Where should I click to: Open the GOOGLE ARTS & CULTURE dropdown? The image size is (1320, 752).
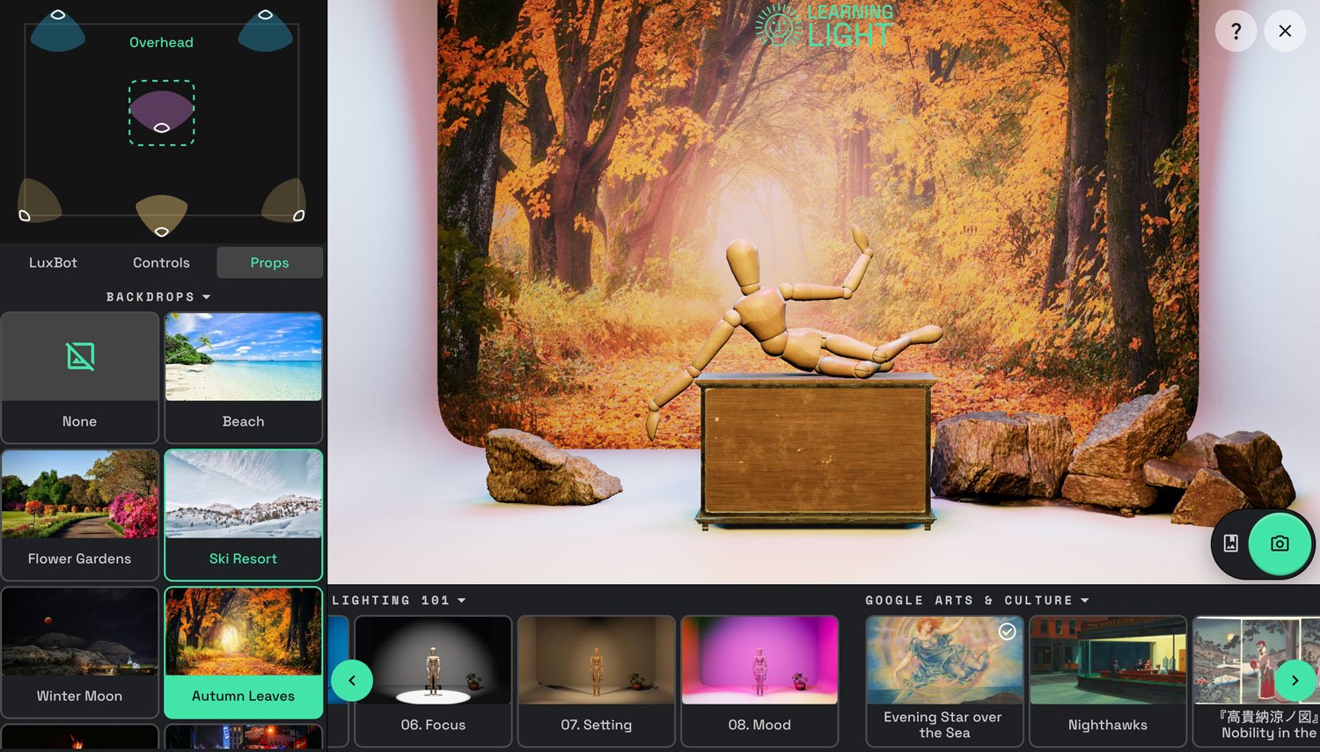tap(977, 601)
